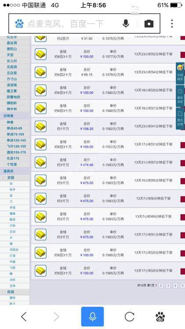Image resolution: width=185 pixels, height=329 pixels.
Task: Open the 在线精灵 avatar floating panel
Action: pyautogui.click(x=180, y=73)
